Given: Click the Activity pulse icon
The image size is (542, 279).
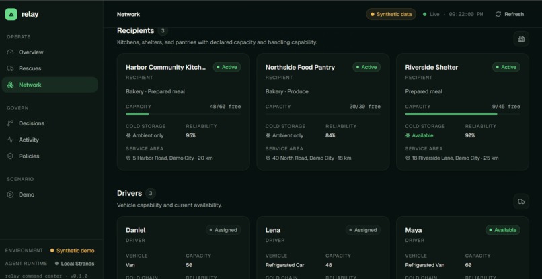Looking at the screenshot, I should (10, 139).
